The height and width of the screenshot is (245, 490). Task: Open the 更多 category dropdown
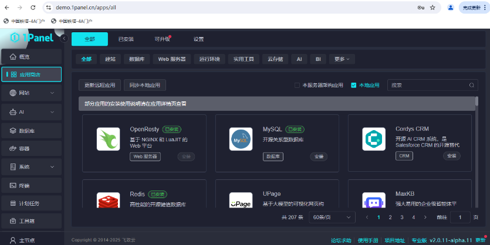pos(342,59)
